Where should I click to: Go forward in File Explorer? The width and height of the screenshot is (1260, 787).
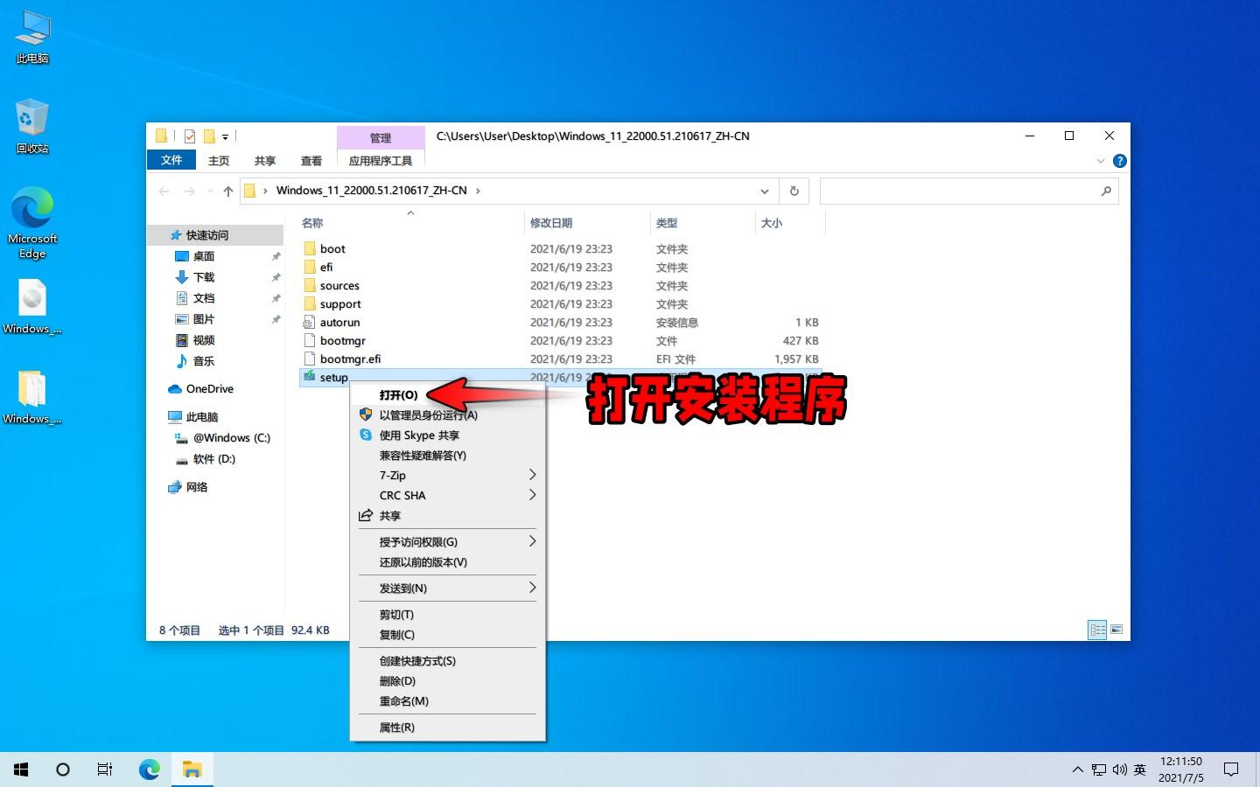(189, 191)
